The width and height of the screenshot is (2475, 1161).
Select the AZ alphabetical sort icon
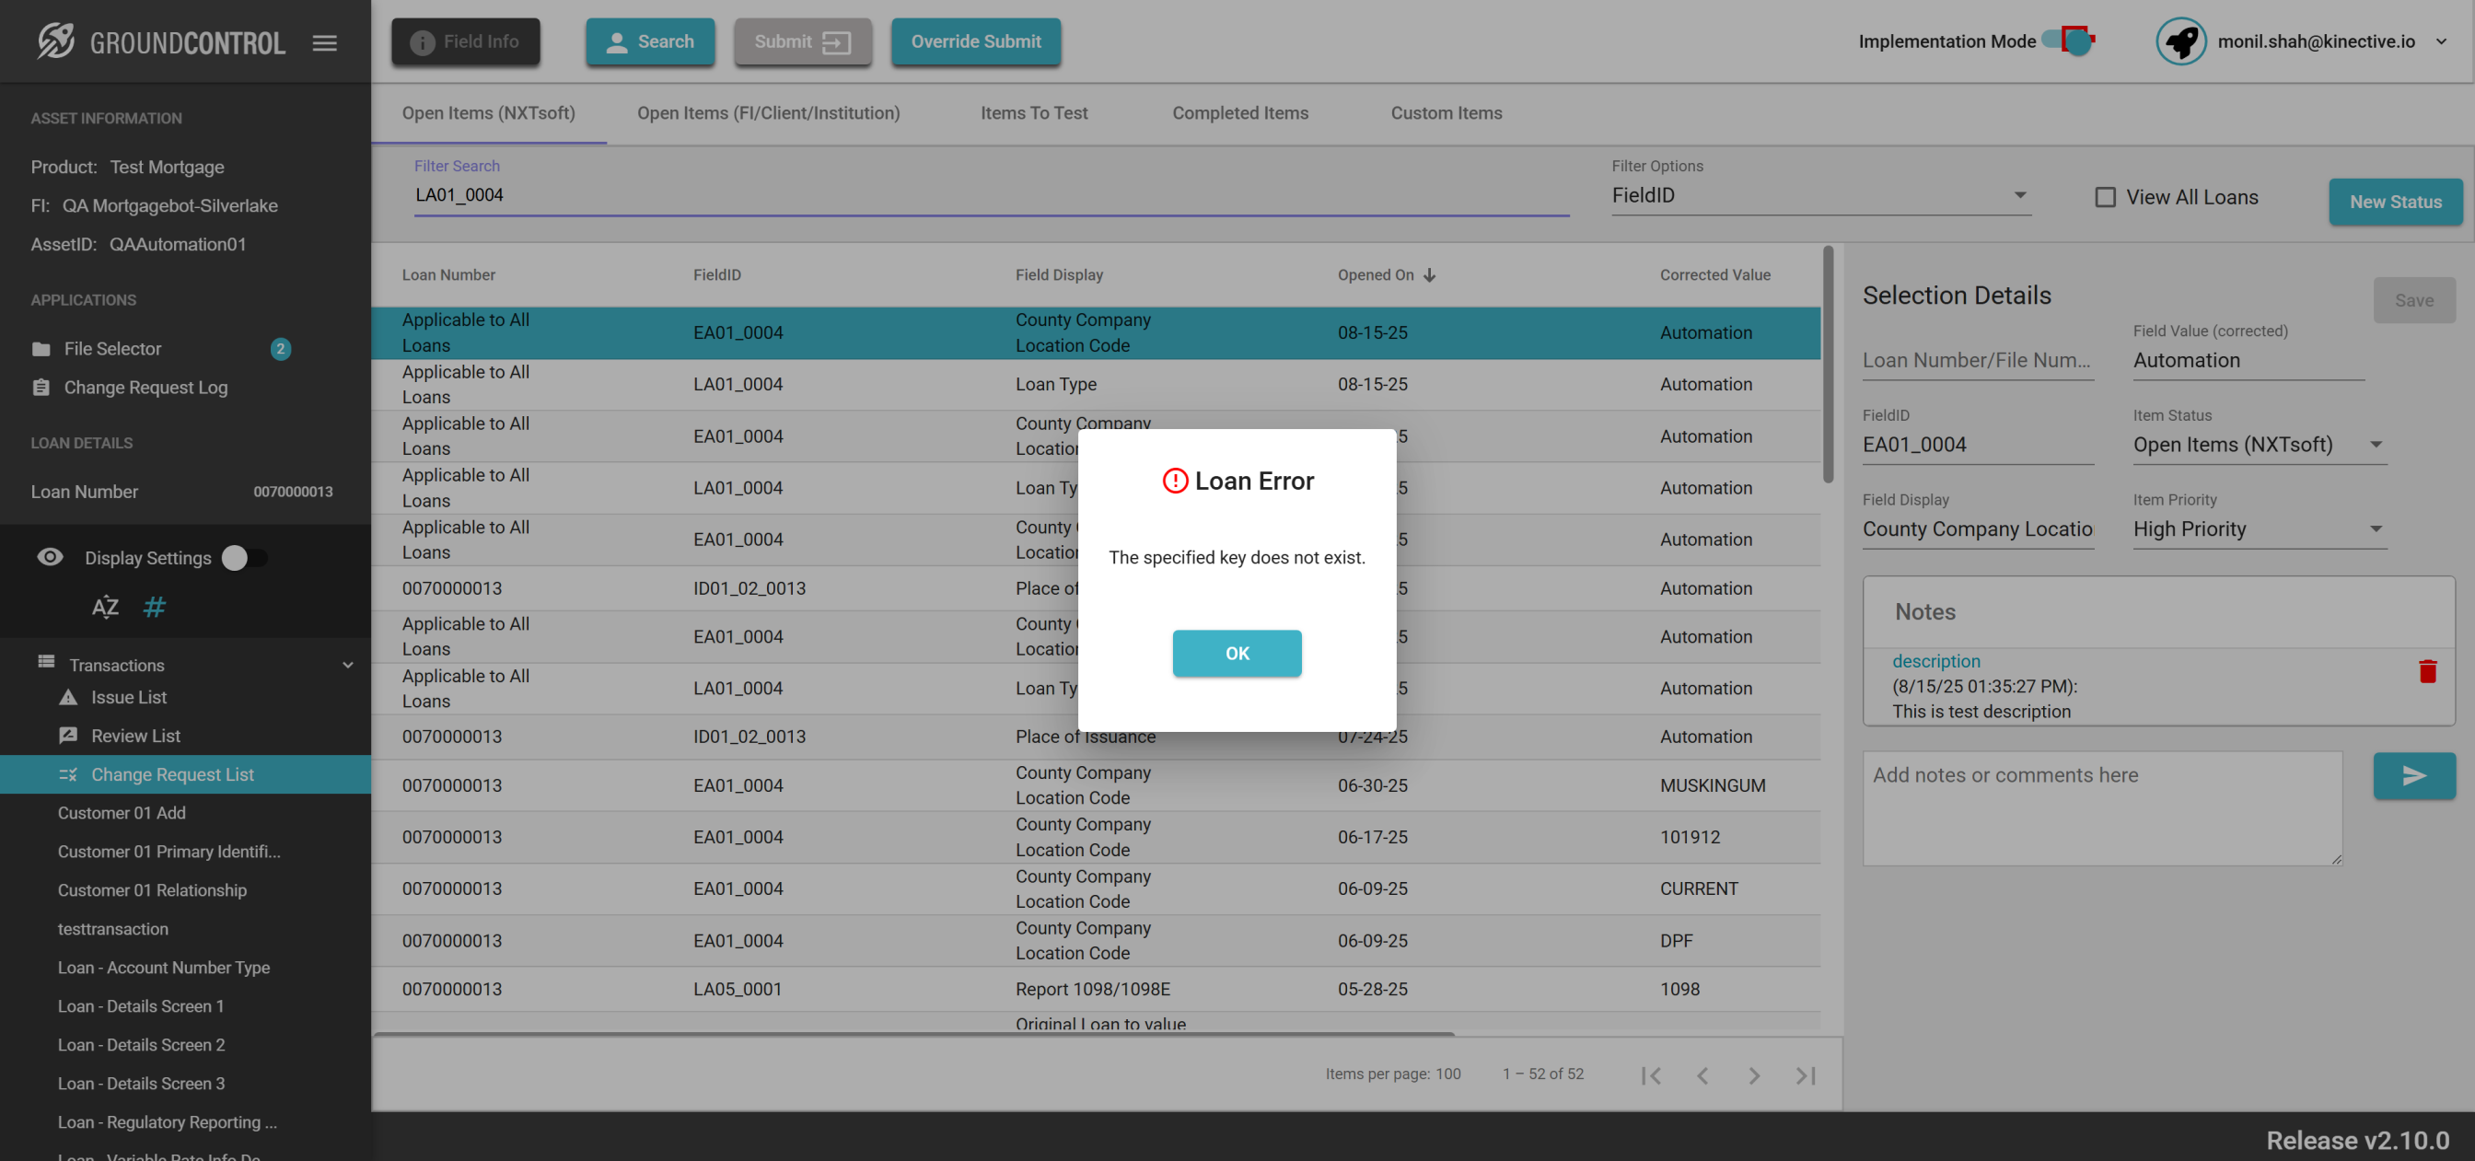point(105,607)
